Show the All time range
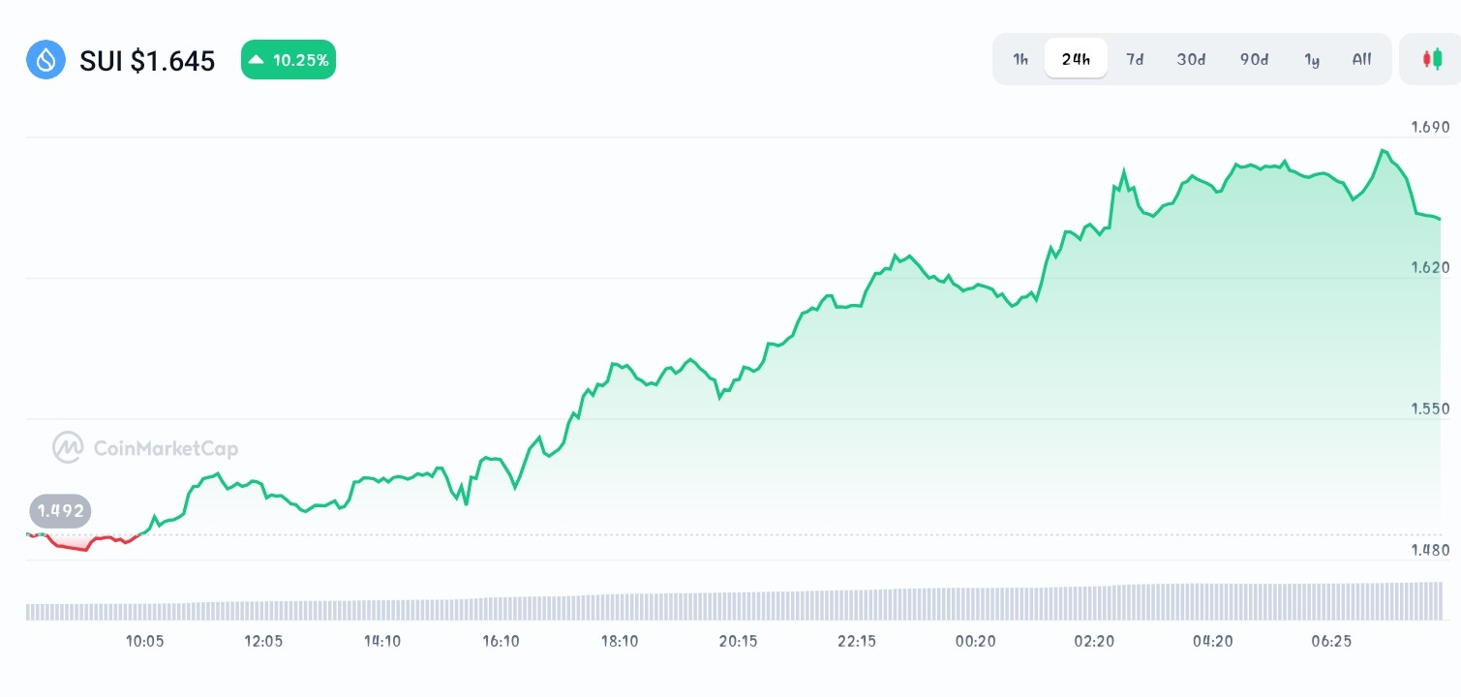Viewport: 1461px width, 697px height. coord(1361,59)
